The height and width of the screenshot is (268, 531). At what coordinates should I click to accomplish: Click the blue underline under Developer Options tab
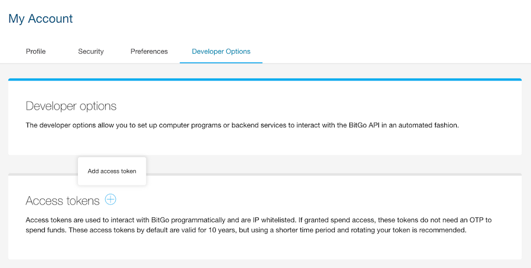pyautogui.click(x=221, y=63)
